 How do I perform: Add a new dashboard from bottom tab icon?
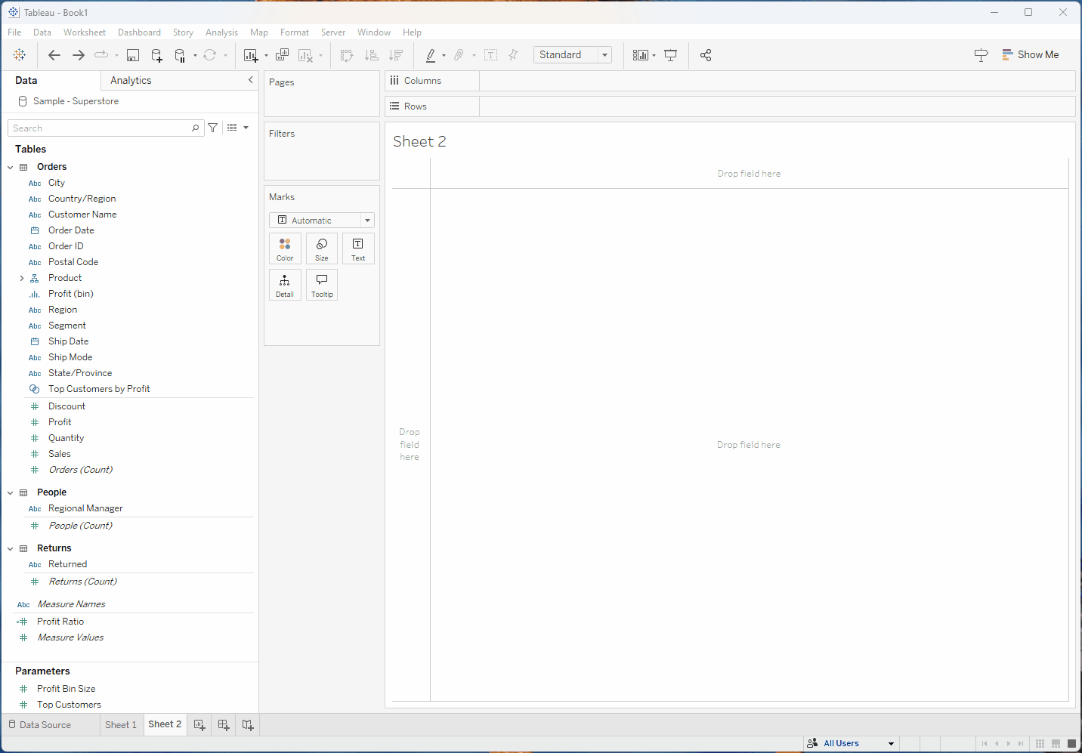[224, 725]
